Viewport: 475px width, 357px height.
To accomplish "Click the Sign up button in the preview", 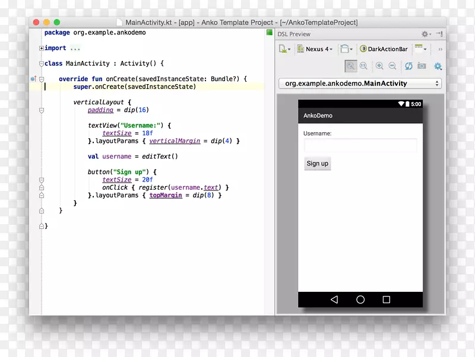I will coord(317,163).
